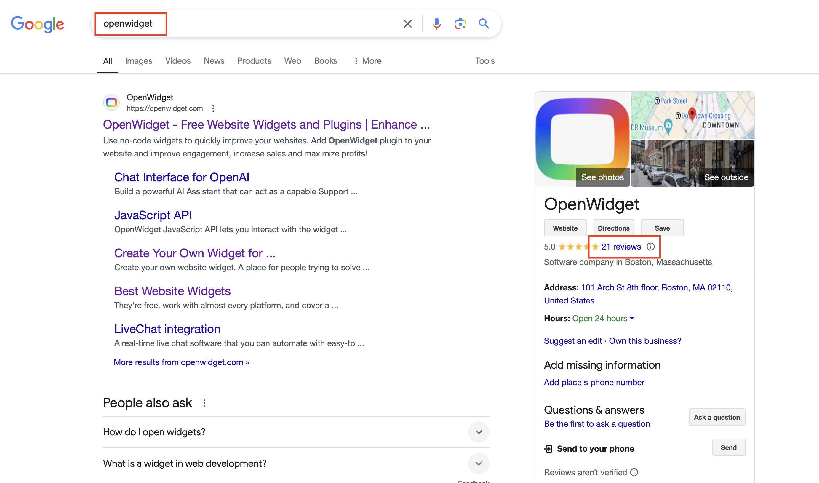Switch to the Books tab

pyautogui.click(x=325, y=61)
